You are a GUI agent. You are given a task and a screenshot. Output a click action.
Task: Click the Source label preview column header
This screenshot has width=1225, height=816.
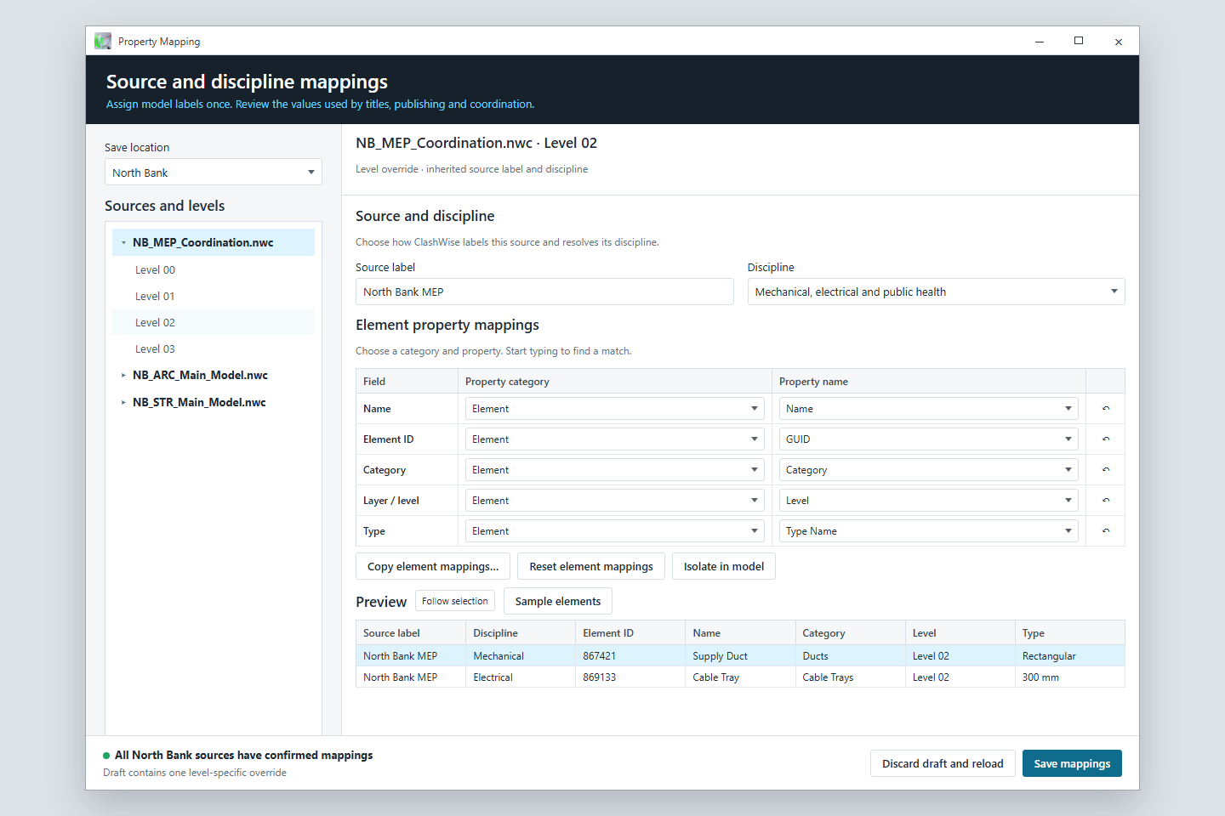[411, 632]
